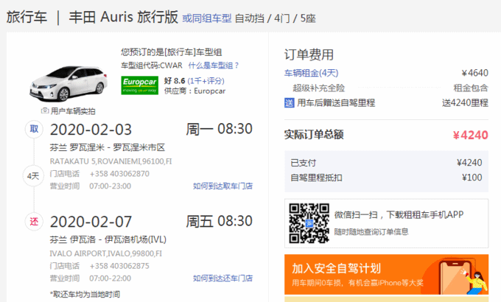Open the 什么是车型组？ help link
This screenshot has width=501, height=302.
(214, 66)
